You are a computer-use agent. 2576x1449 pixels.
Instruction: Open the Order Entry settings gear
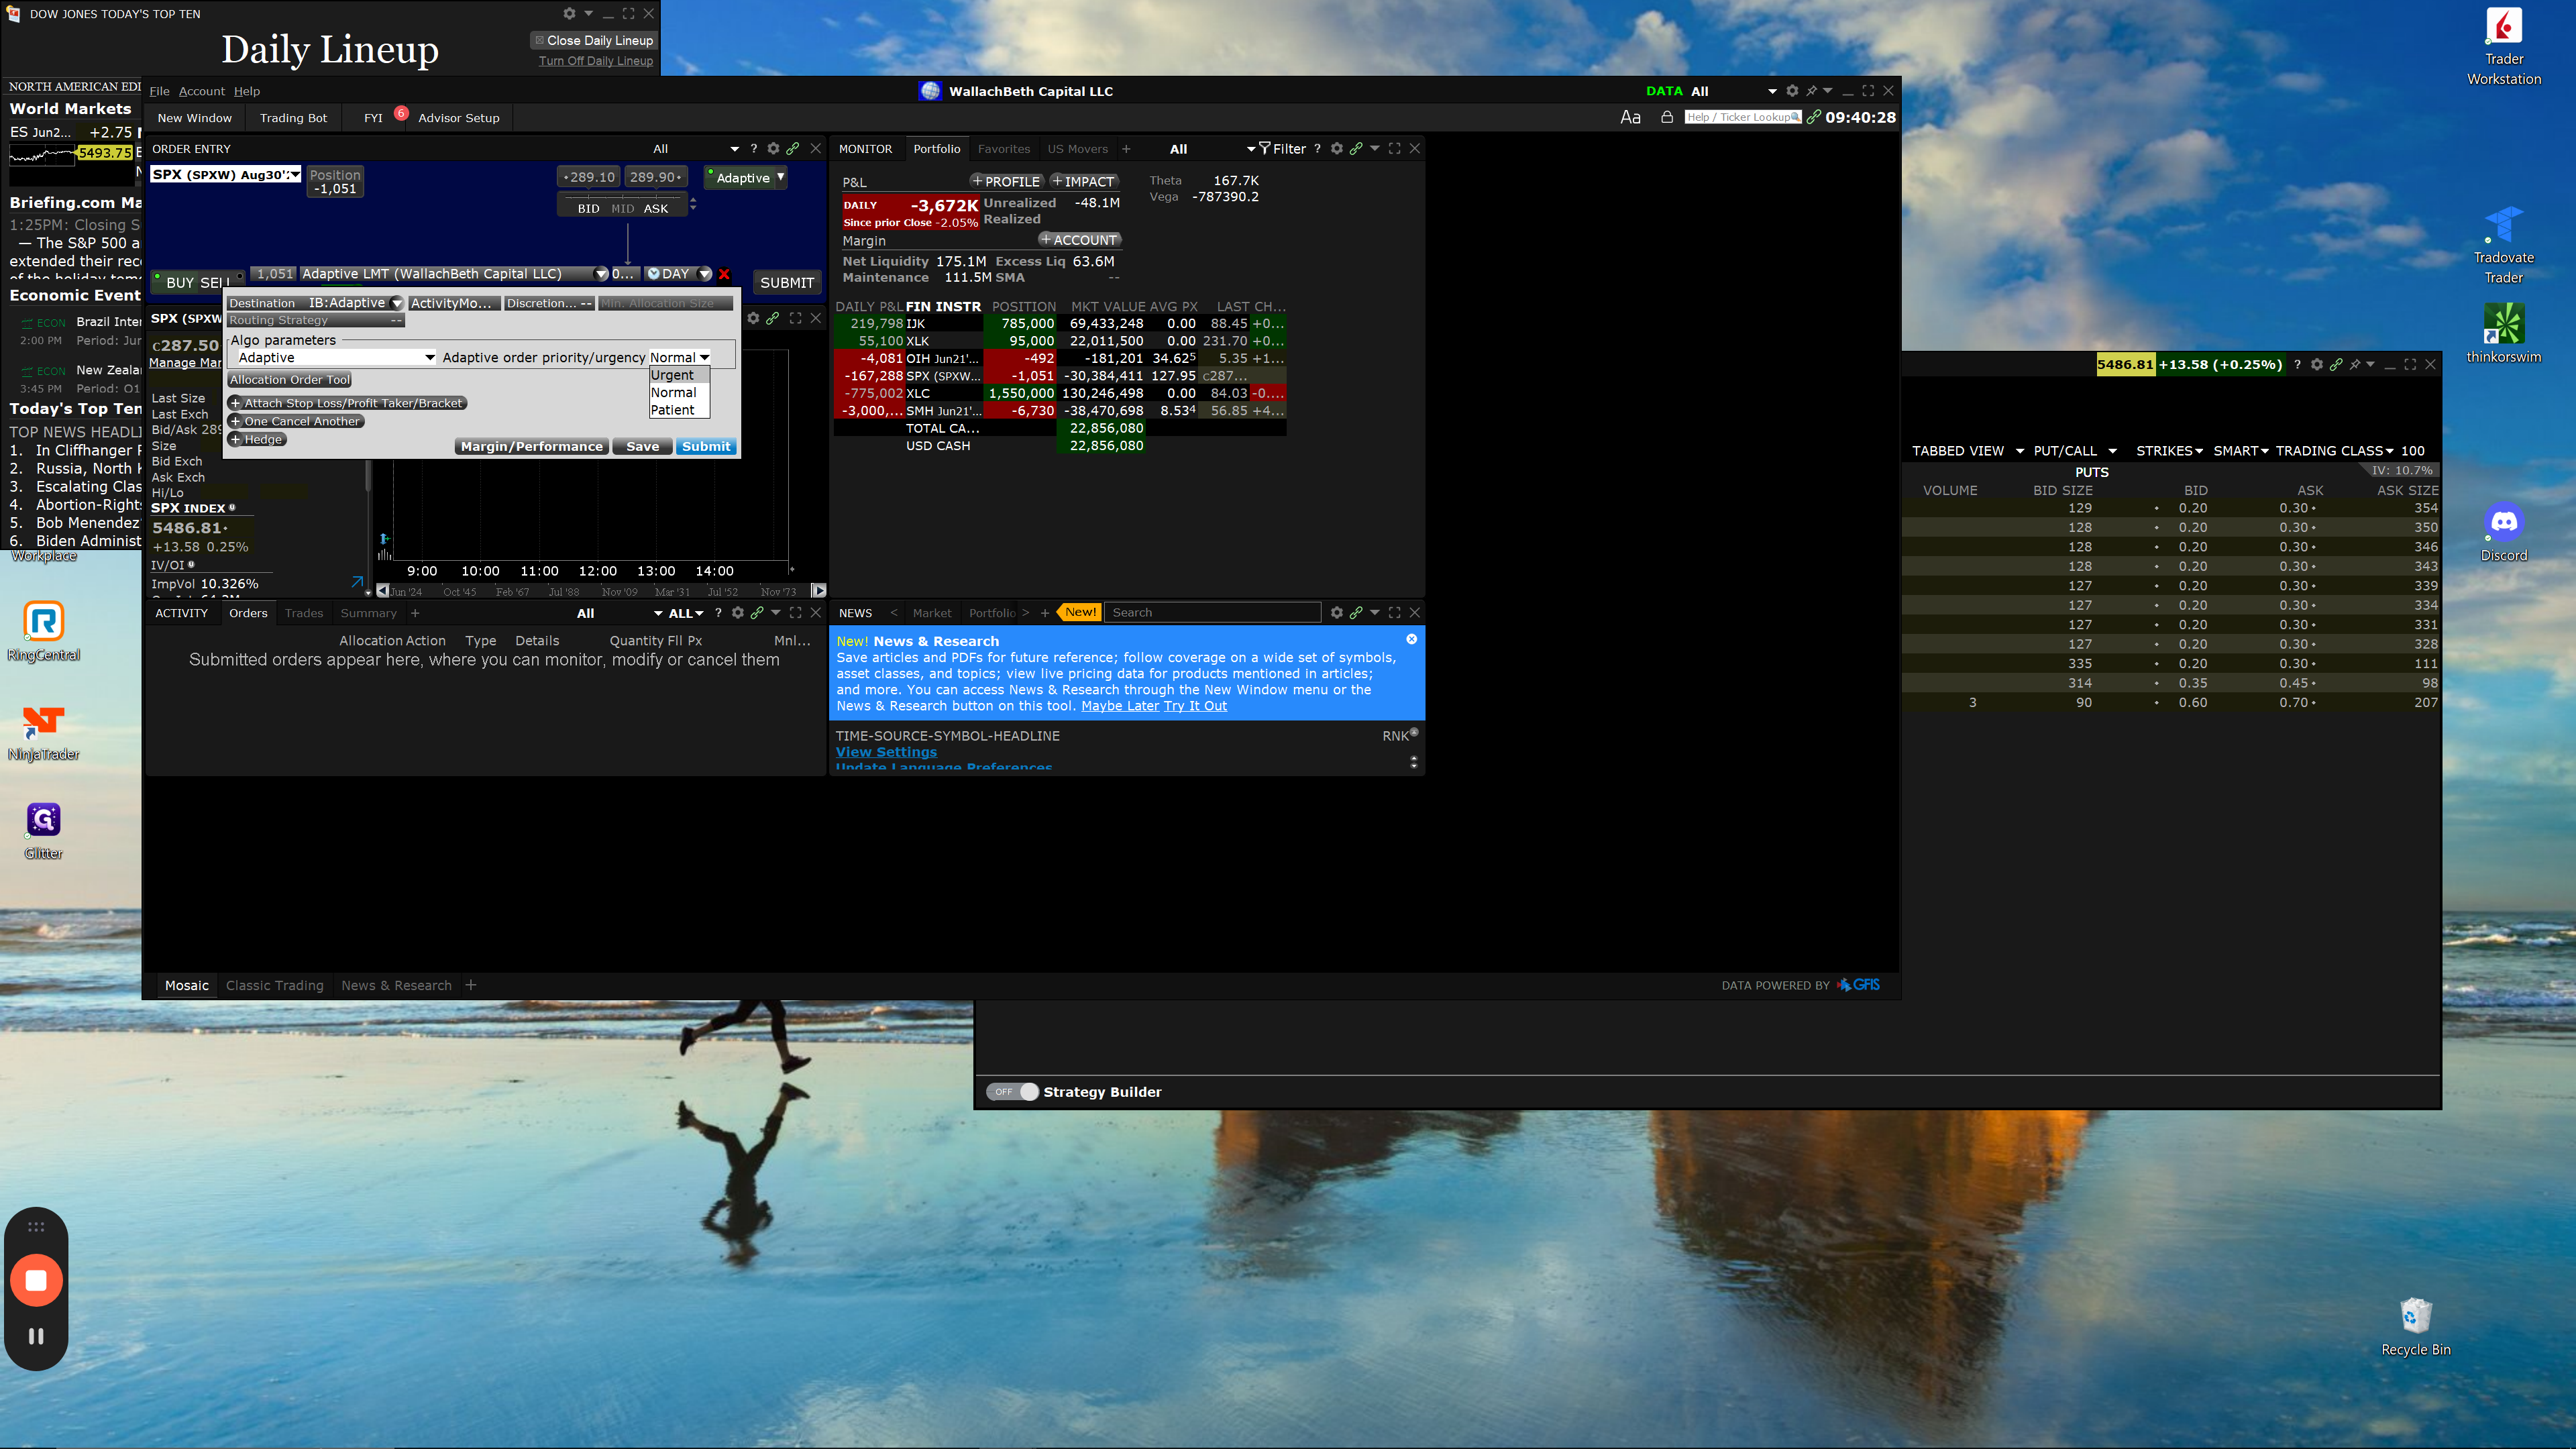[773, 148]
